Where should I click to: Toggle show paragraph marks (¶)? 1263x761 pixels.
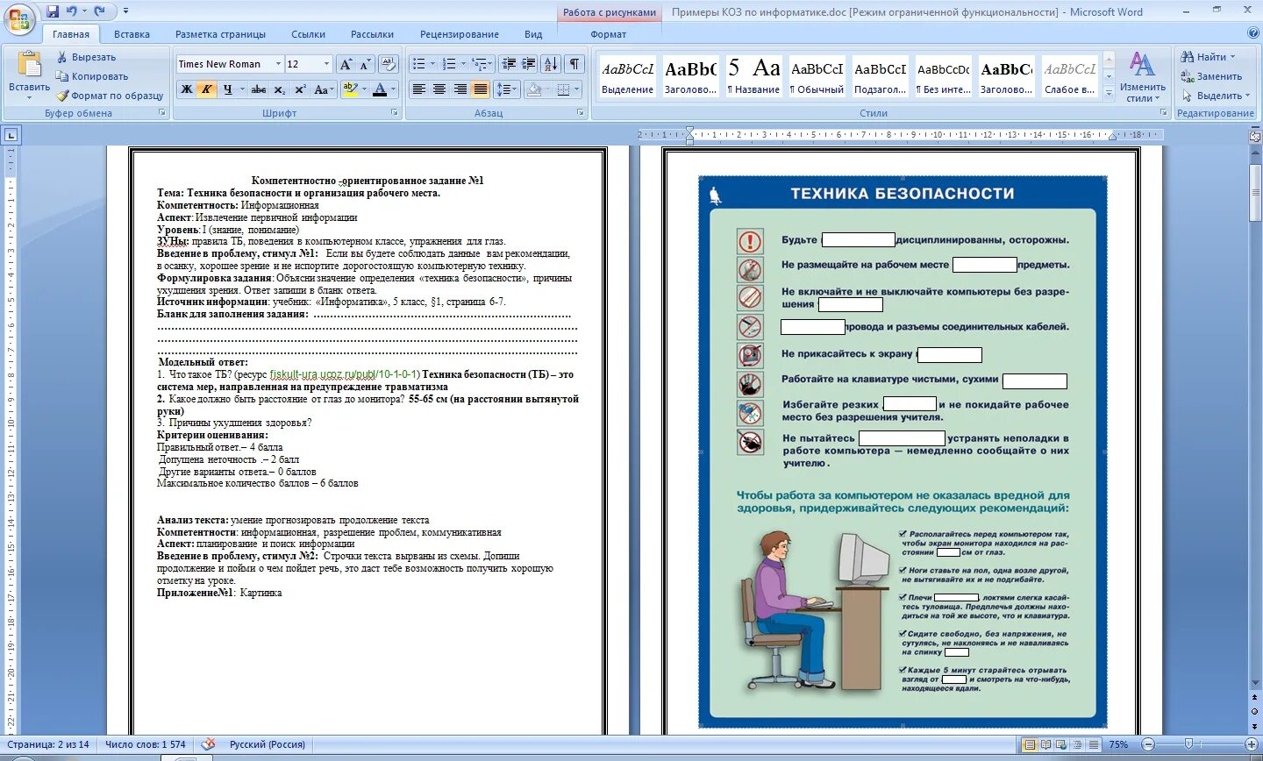(574, 64)
